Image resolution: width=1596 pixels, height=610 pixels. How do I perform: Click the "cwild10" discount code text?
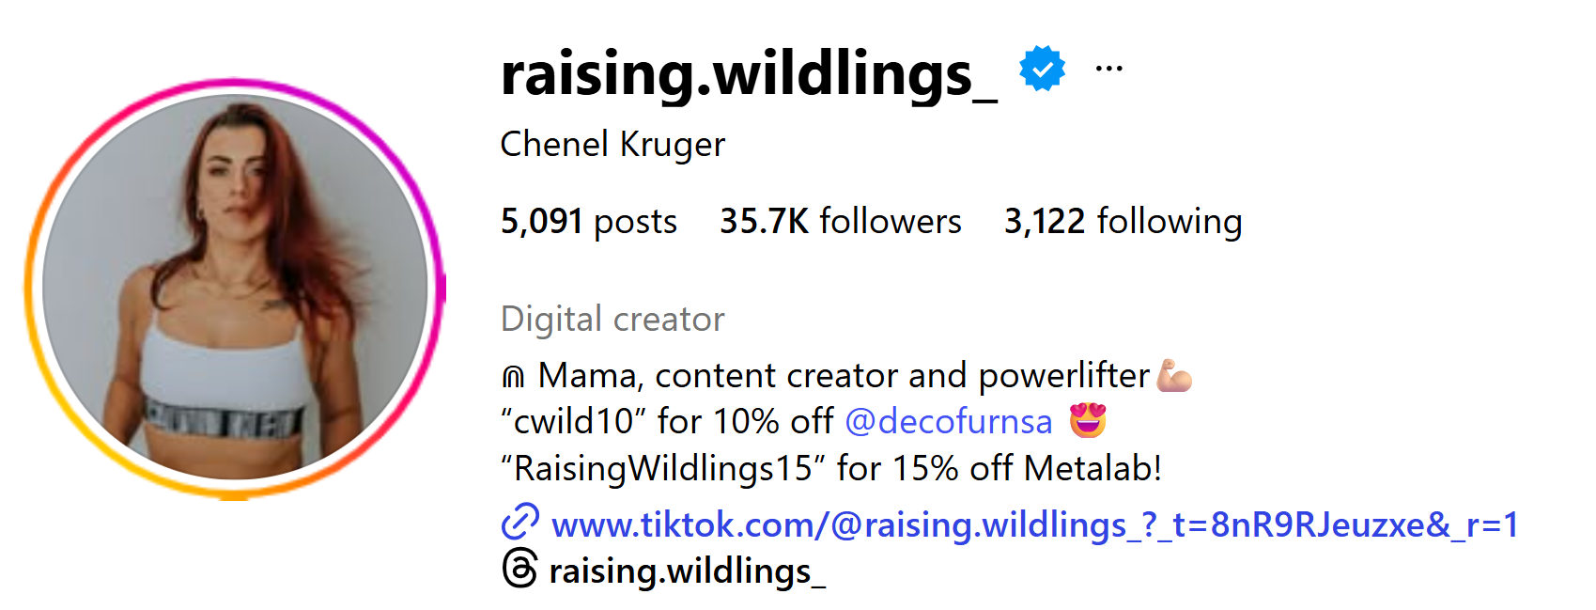pos(569,422)
